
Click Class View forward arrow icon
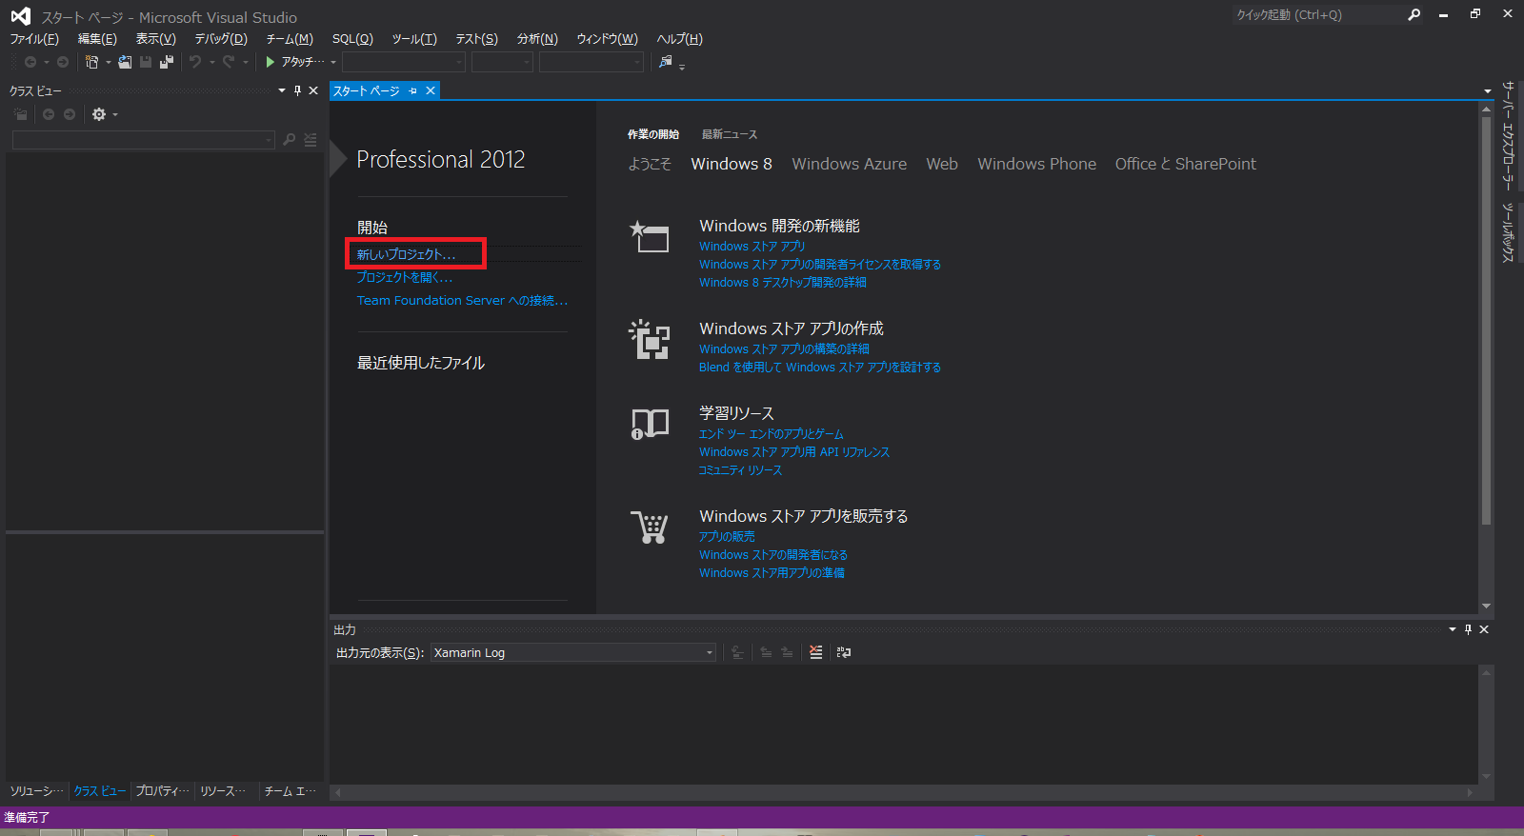coord(70,114)
